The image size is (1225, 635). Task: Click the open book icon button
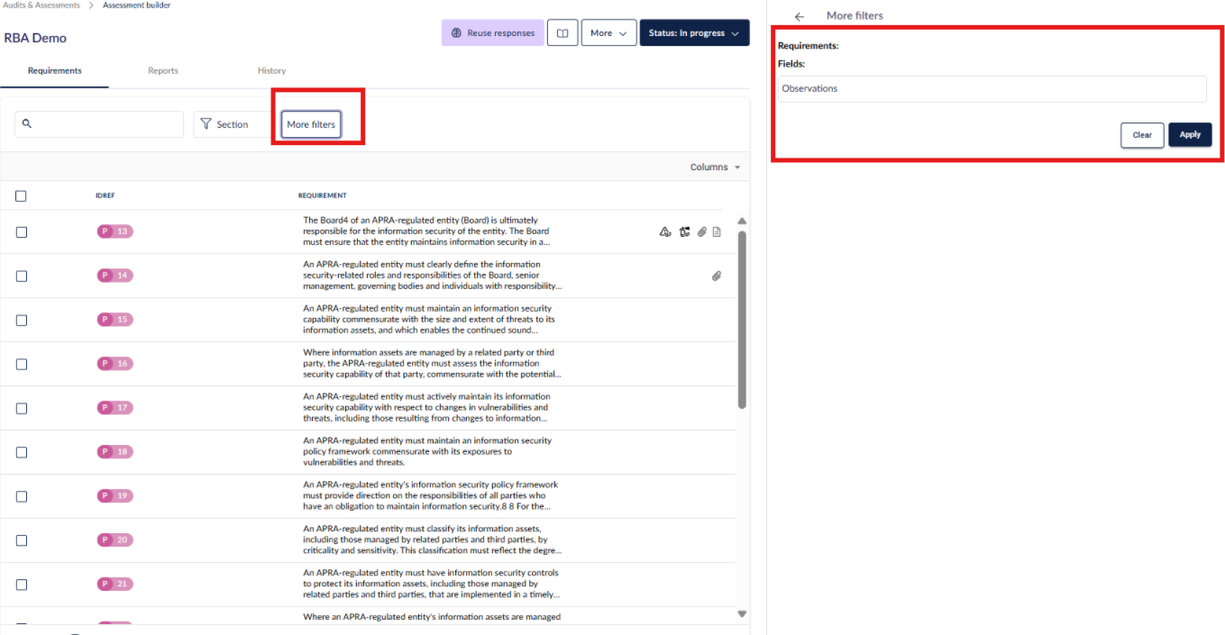click(562, 33)
